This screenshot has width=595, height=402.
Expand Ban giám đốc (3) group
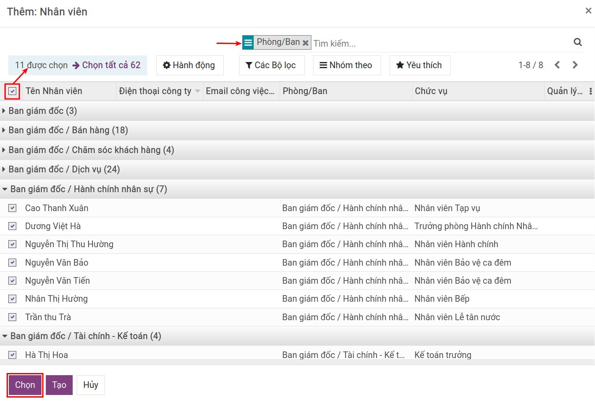click(x=297, y=111)
